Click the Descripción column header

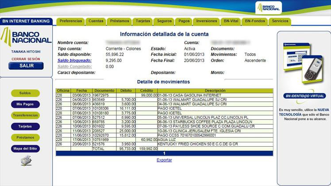[x=215, y=91]
